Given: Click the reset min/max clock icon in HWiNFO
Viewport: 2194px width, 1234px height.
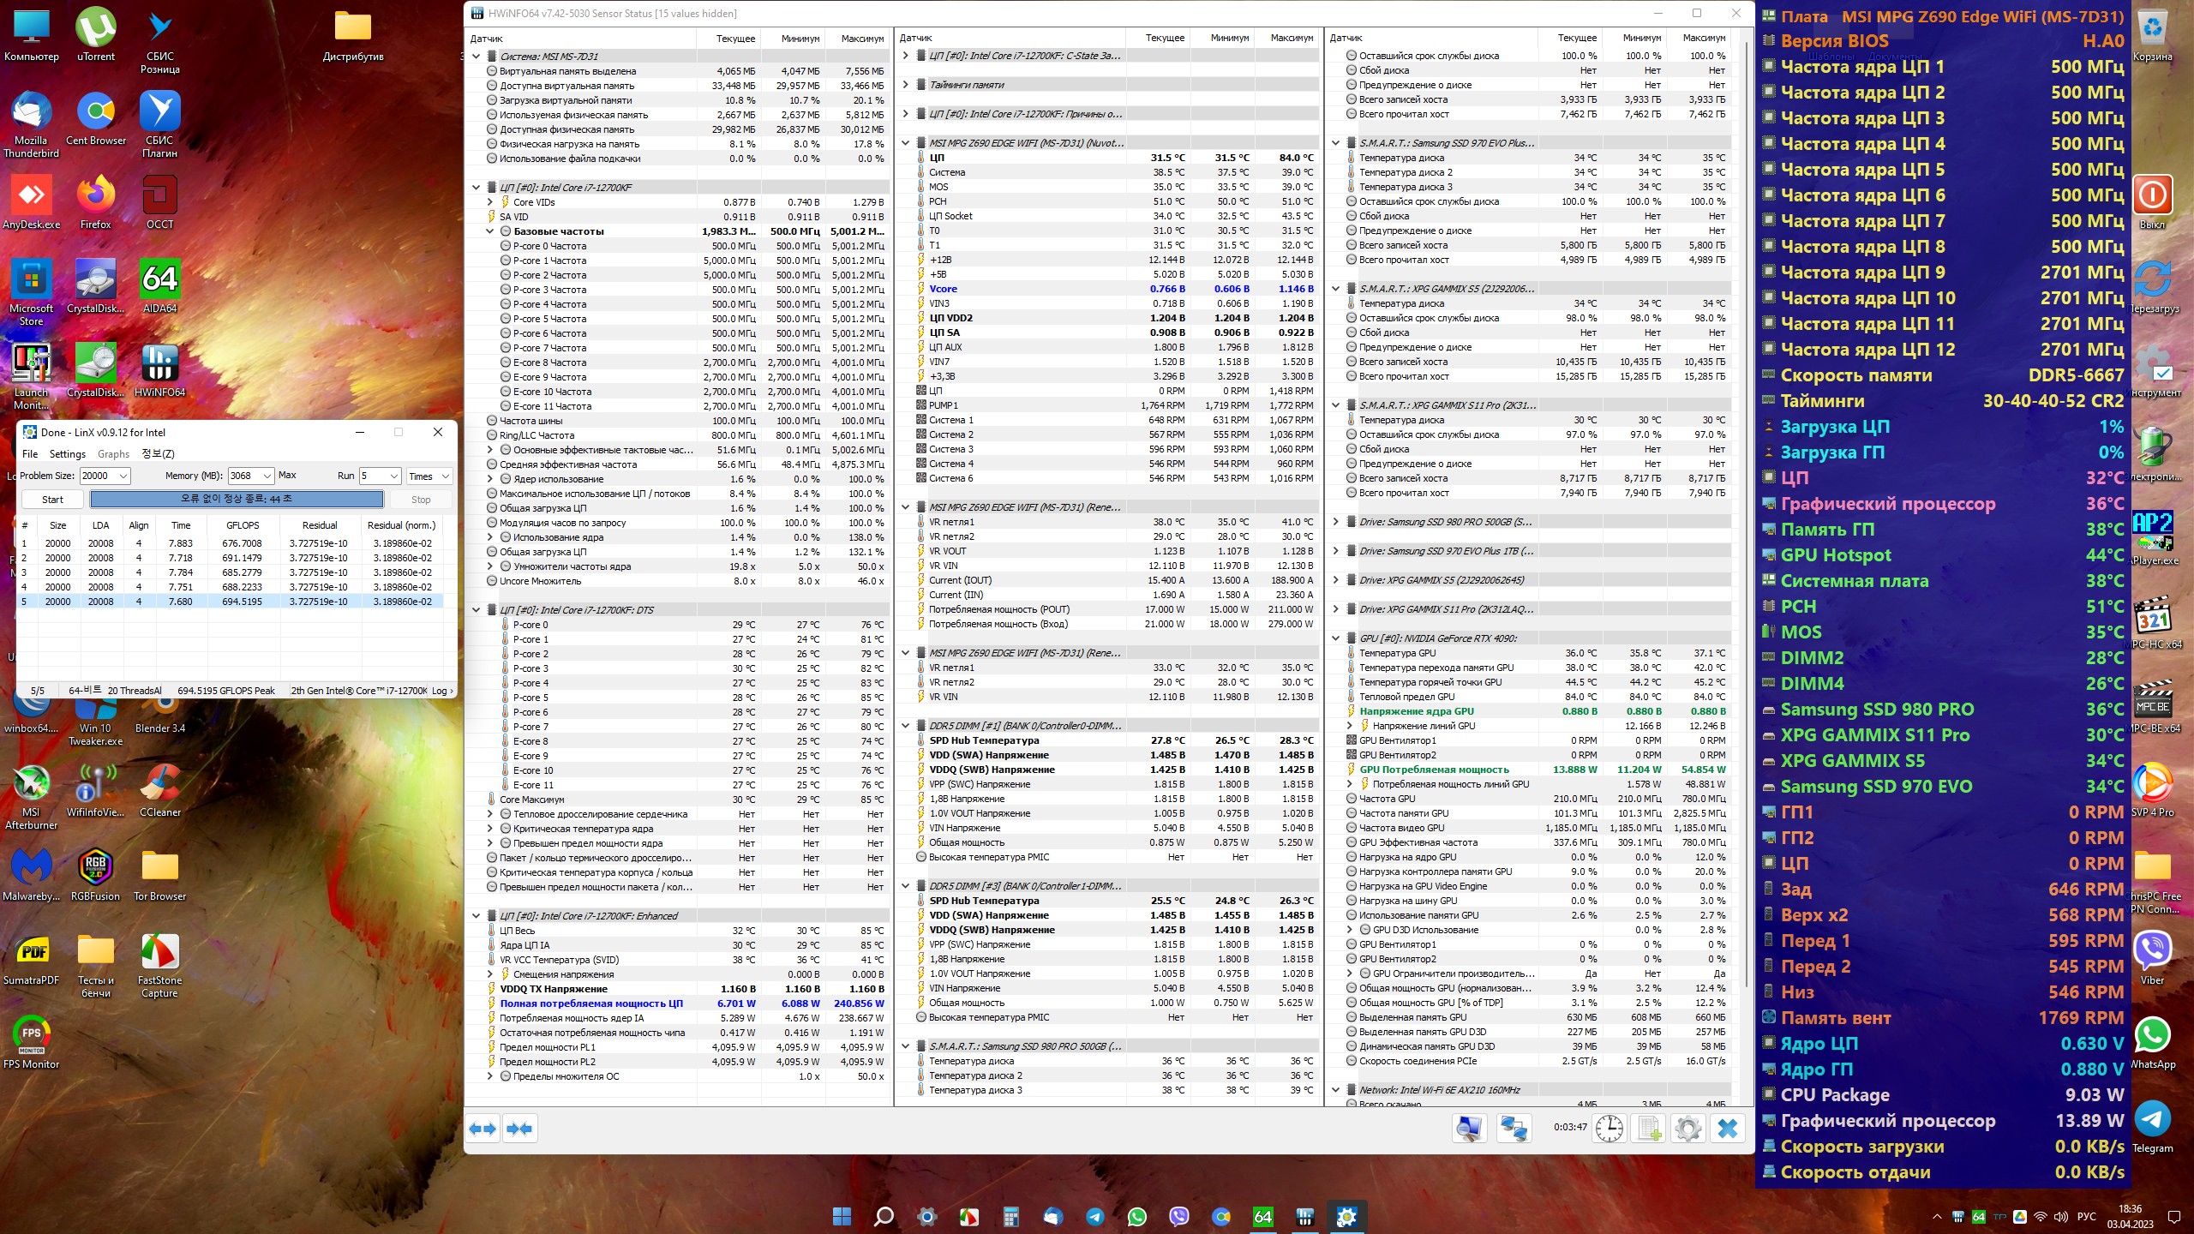Looking at the screenshot, I should click(x=1609, y=1129).
